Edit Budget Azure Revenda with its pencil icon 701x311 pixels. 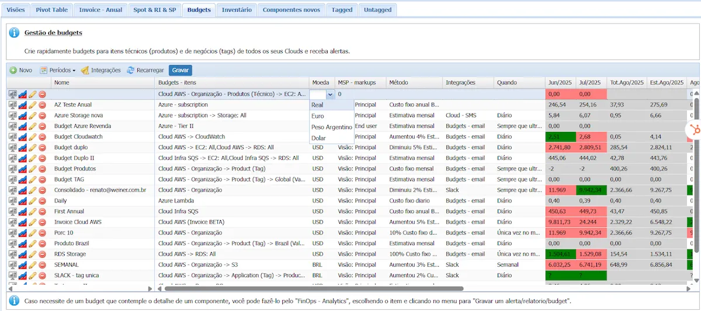(x=33, y=126)
